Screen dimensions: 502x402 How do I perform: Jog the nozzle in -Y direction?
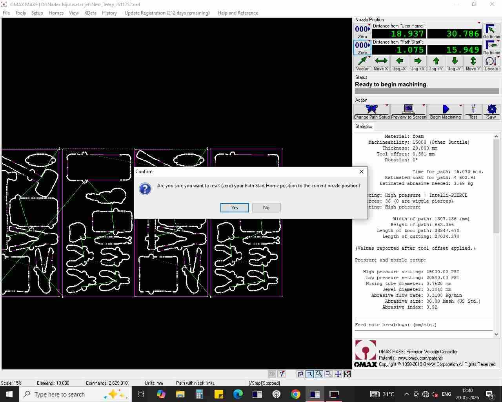455,64
